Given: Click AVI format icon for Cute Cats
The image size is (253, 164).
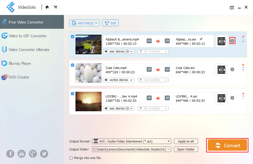Looking at the screenshot, I should (221, 70).
